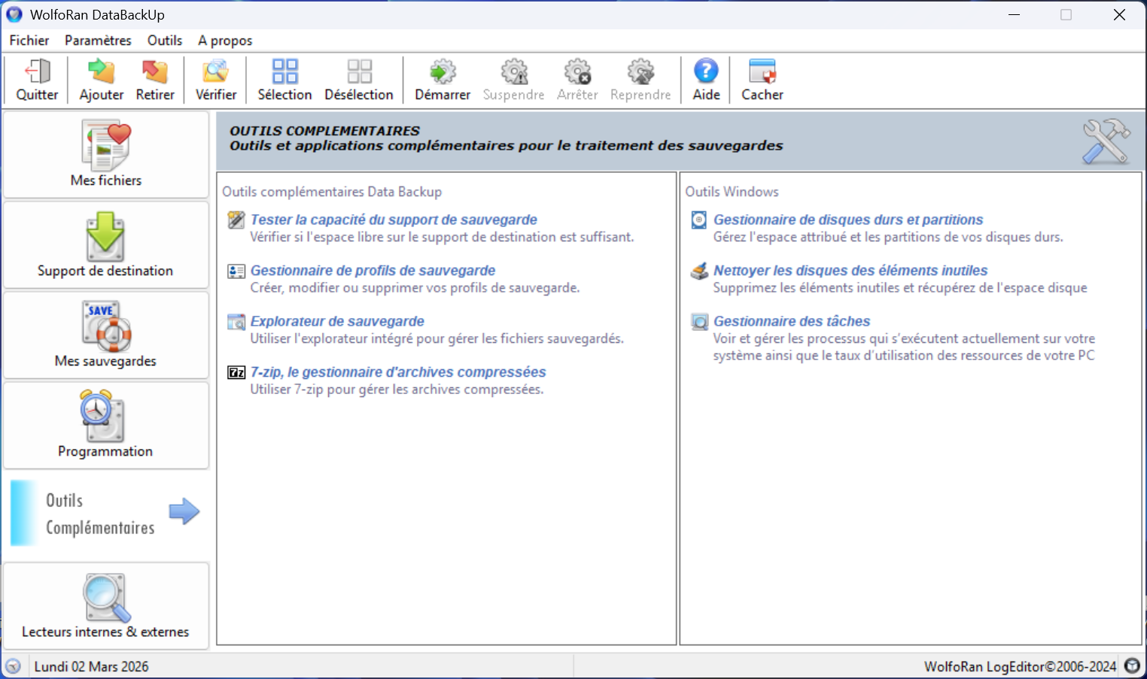Select all using the Sélection icon
Image resolution: width=1147 pixels, height=679 pixels.
click(x=284, y=72)
